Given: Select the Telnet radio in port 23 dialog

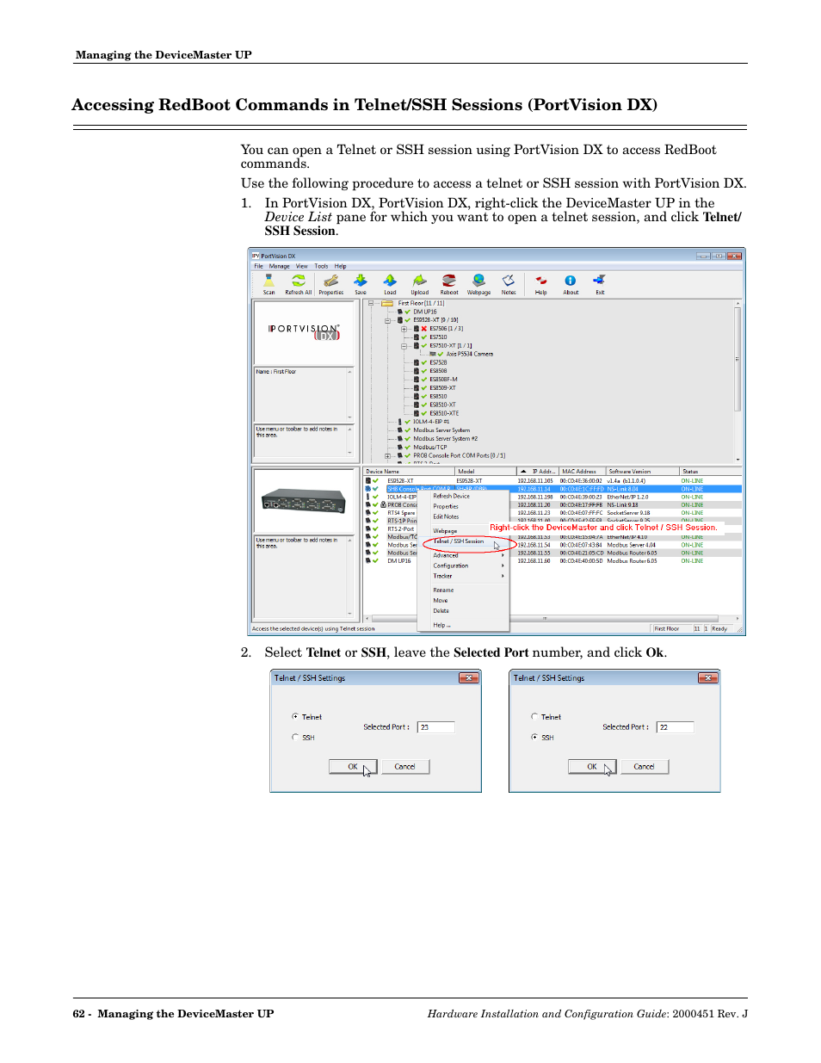Looking at the screenshot, I should tap(295, 717).
